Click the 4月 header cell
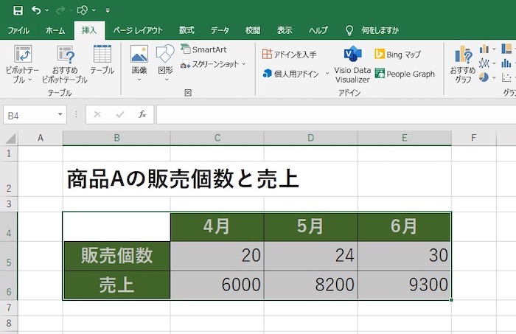Image resolution: width=516 pixels, height=334 pixels. coord(217,227)
